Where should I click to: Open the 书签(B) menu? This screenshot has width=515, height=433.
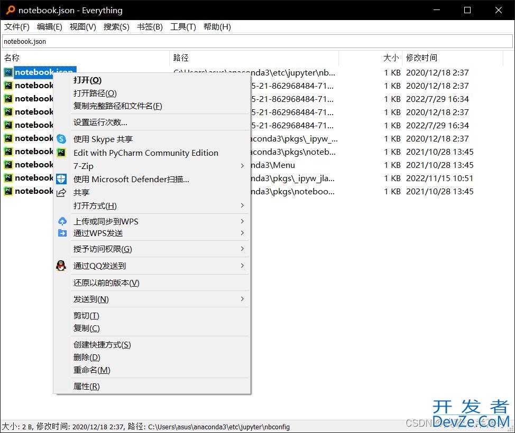pos(150,27)
